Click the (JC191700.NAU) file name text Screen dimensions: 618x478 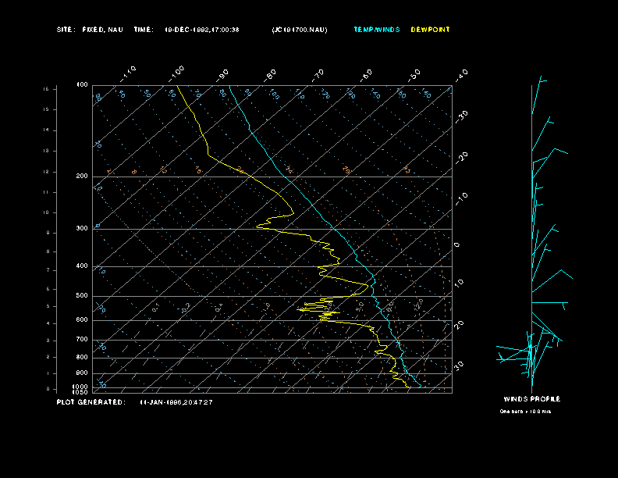pos(300,30)
